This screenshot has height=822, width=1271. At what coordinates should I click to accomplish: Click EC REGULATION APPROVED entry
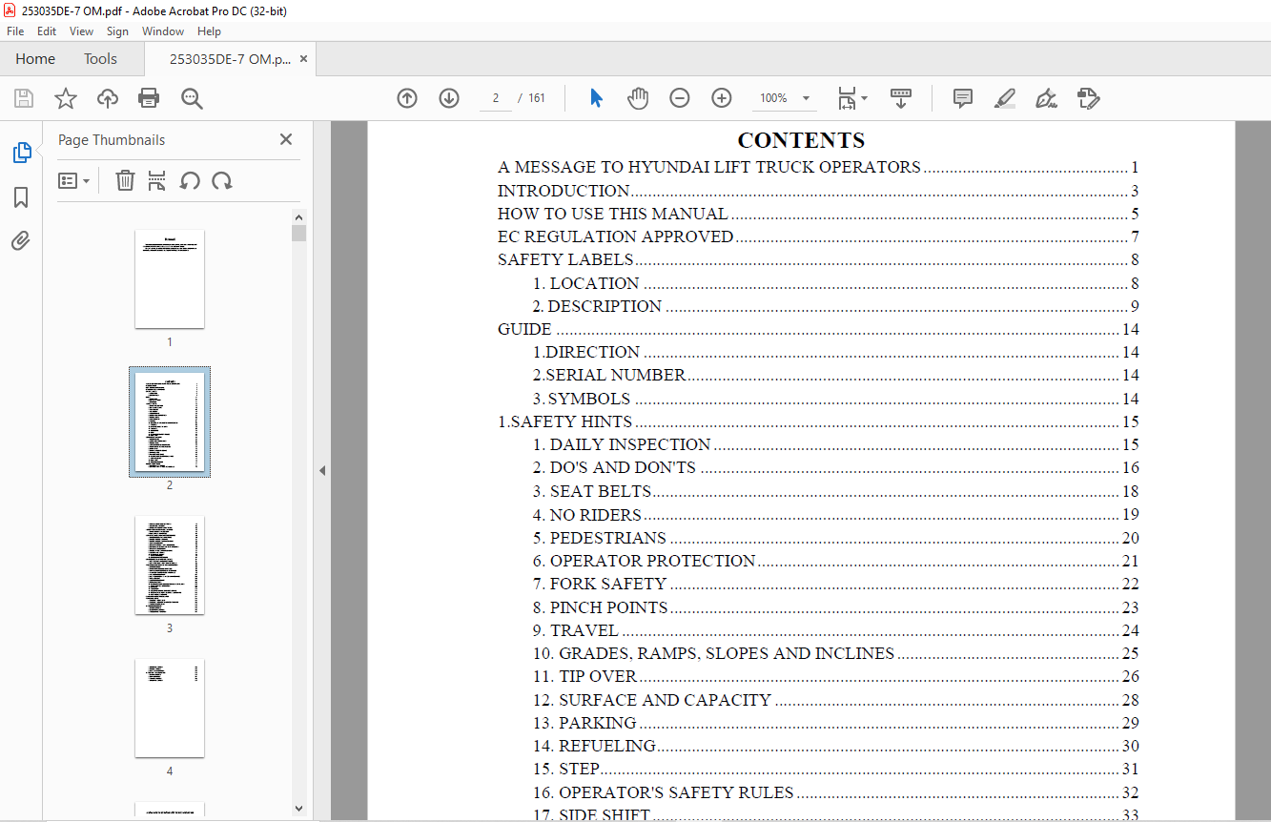(x=818, y=236)
